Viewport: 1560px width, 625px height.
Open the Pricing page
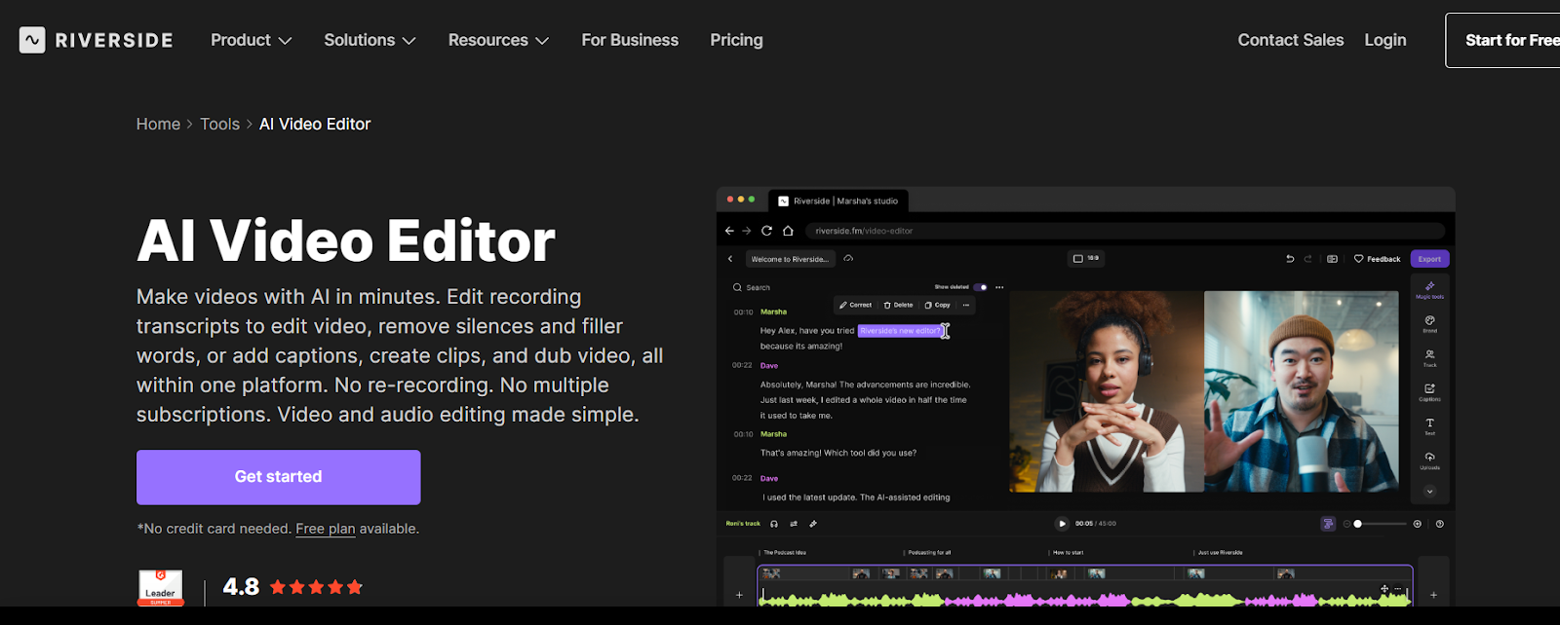tap(736, 40)
